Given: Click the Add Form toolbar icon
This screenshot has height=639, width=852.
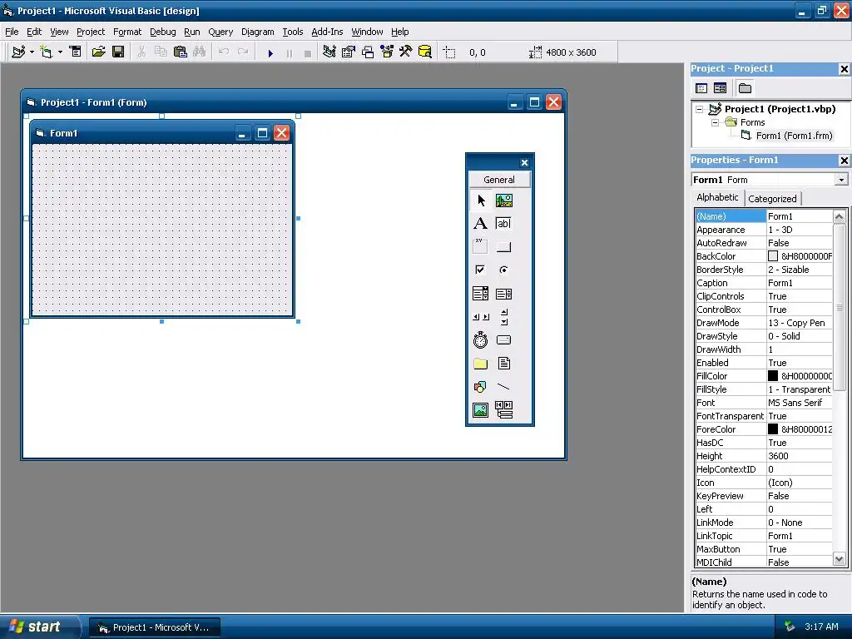Looking at the screenshot, I should click(x=47, y=52).
